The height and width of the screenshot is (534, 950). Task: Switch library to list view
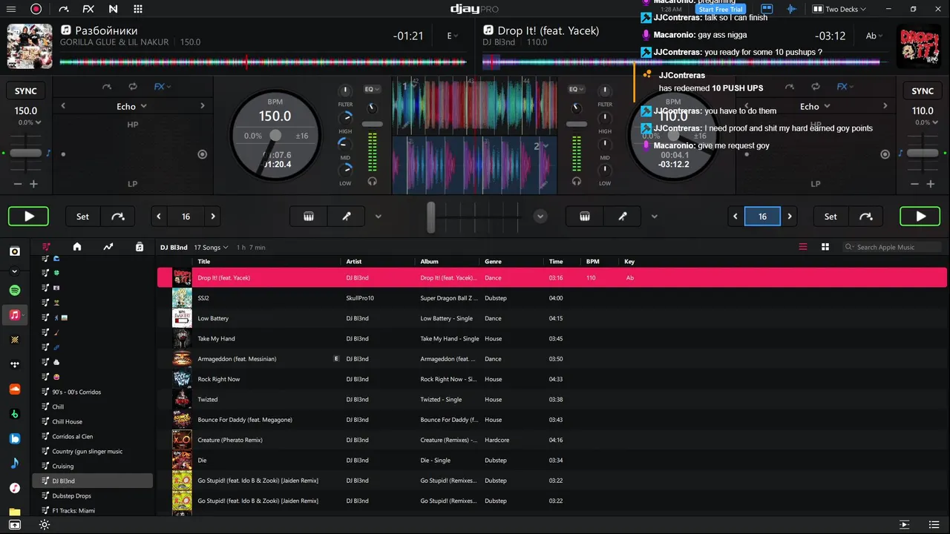point(802,247)
